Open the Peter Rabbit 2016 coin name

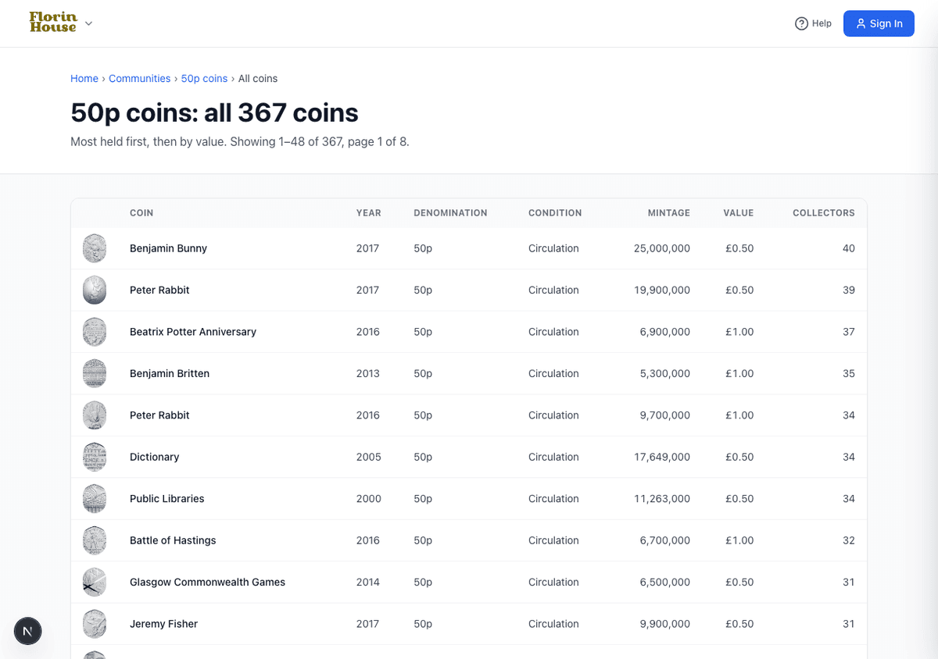click(x=159, y=415)
